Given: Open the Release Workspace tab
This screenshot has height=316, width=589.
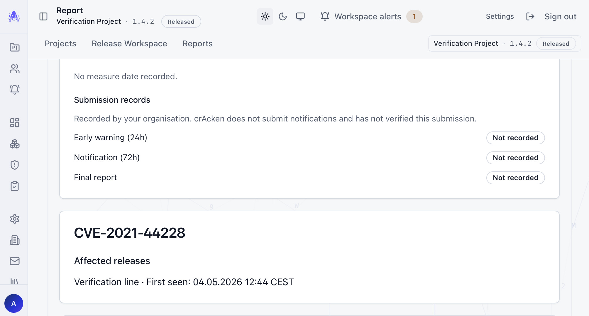Looking at the screenshot, I should pos(129,43).
